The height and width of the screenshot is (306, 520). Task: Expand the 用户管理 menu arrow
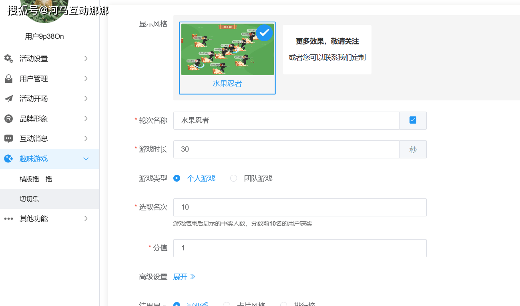(86, 78)
